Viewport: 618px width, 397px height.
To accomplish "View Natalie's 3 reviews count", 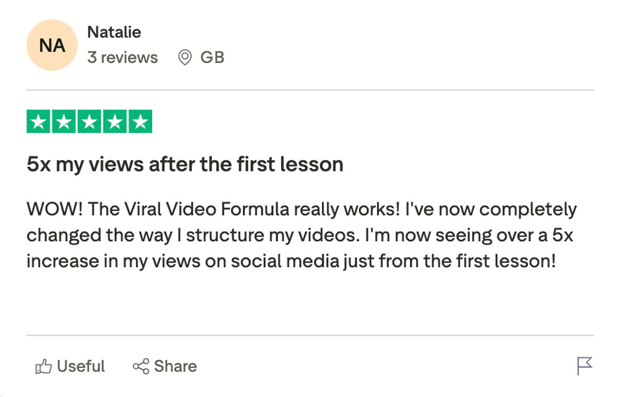I will point(122,58).
